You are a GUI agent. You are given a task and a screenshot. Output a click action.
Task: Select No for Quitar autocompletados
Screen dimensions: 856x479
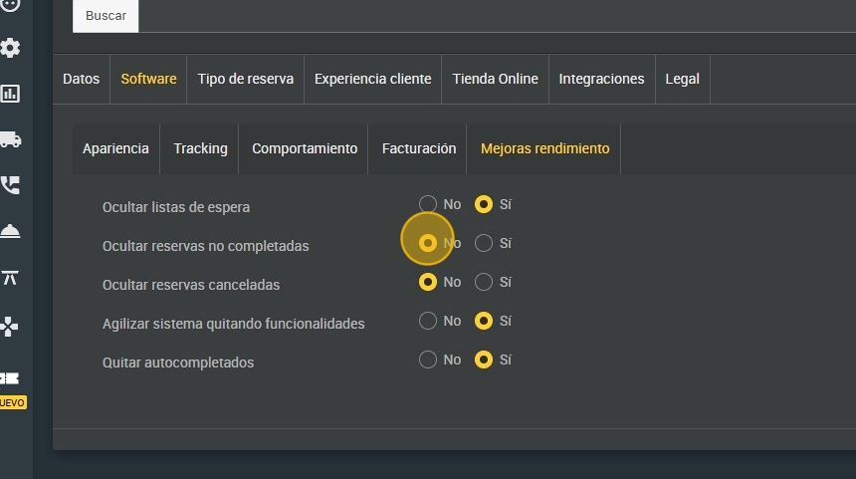tap(428, 359)
